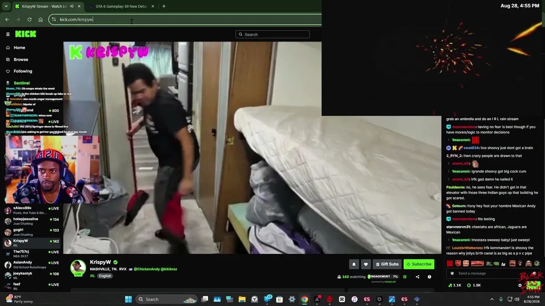Viewport: 545px width, 306px height.
Task: Click the KrispyW streamer avatar below video
Action: coord(78,268)
